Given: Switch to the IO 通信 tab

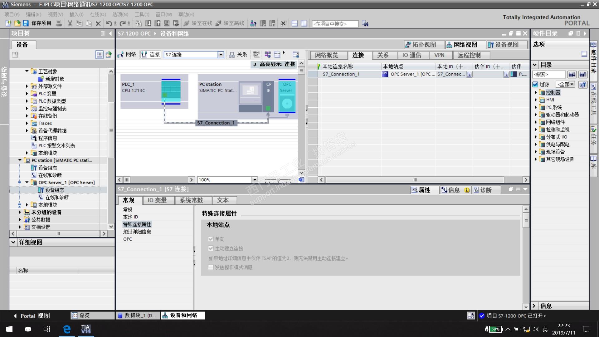Looking at the screenshot, I should pyautogui.click(x=411, y=55).
